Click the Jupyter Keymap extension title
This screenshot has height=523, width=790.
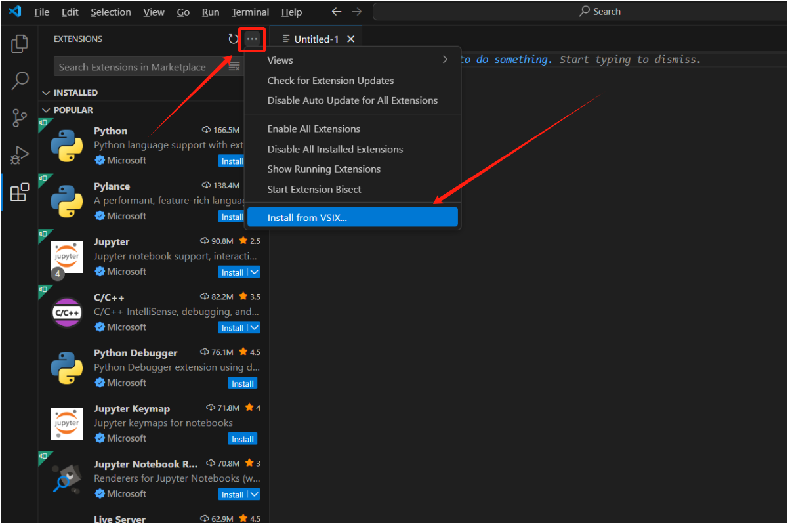pos(132,408)
